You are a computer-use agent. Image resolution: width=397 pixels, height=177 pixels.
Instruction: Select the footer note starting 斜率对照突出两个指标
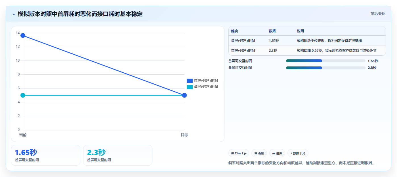301,163
